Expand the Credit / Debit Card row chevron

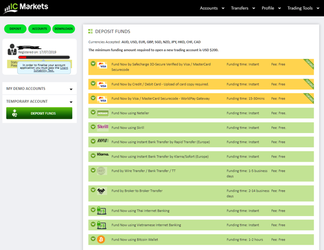pyautogui.click(x=93, y=83)
